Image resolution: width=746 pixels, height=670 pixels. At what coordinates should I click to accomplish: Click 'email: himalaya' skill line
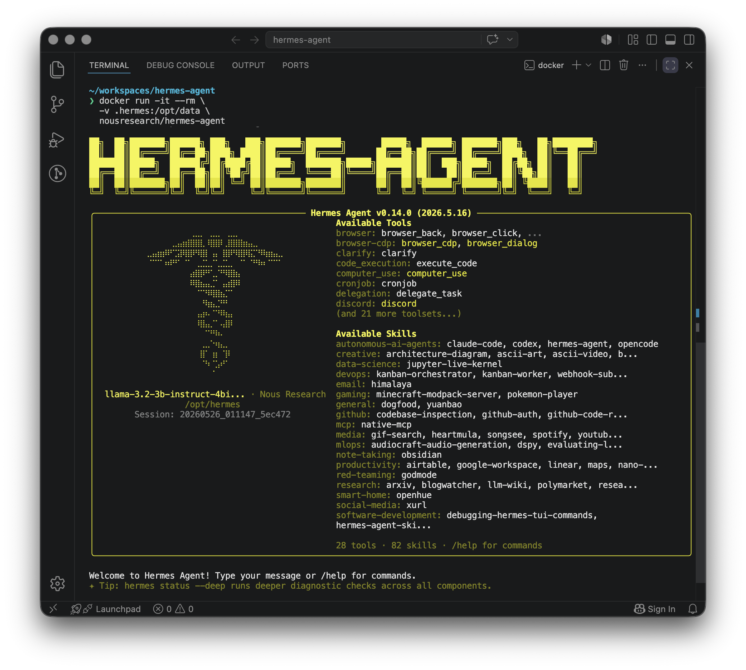(x=374, y=384)
